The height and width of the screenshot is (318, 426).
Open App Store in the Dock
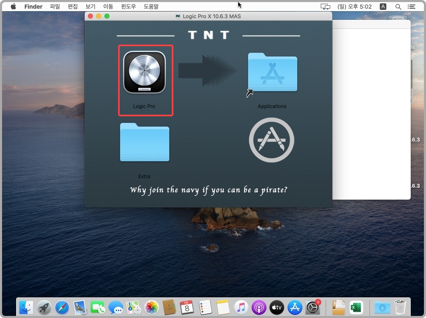[294, 308]
